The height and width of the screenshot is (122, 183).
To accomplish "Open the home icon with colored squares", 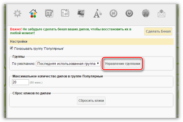I will click(x=33, y=13).
